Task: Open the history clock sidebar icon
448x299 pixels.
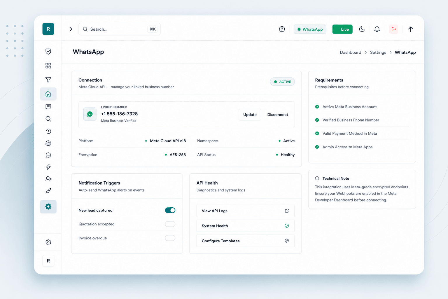Action: [x=48, y=131]
